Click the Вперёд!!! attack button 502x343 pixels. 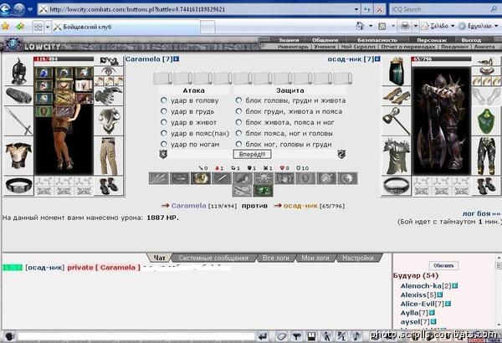[252, 154]
